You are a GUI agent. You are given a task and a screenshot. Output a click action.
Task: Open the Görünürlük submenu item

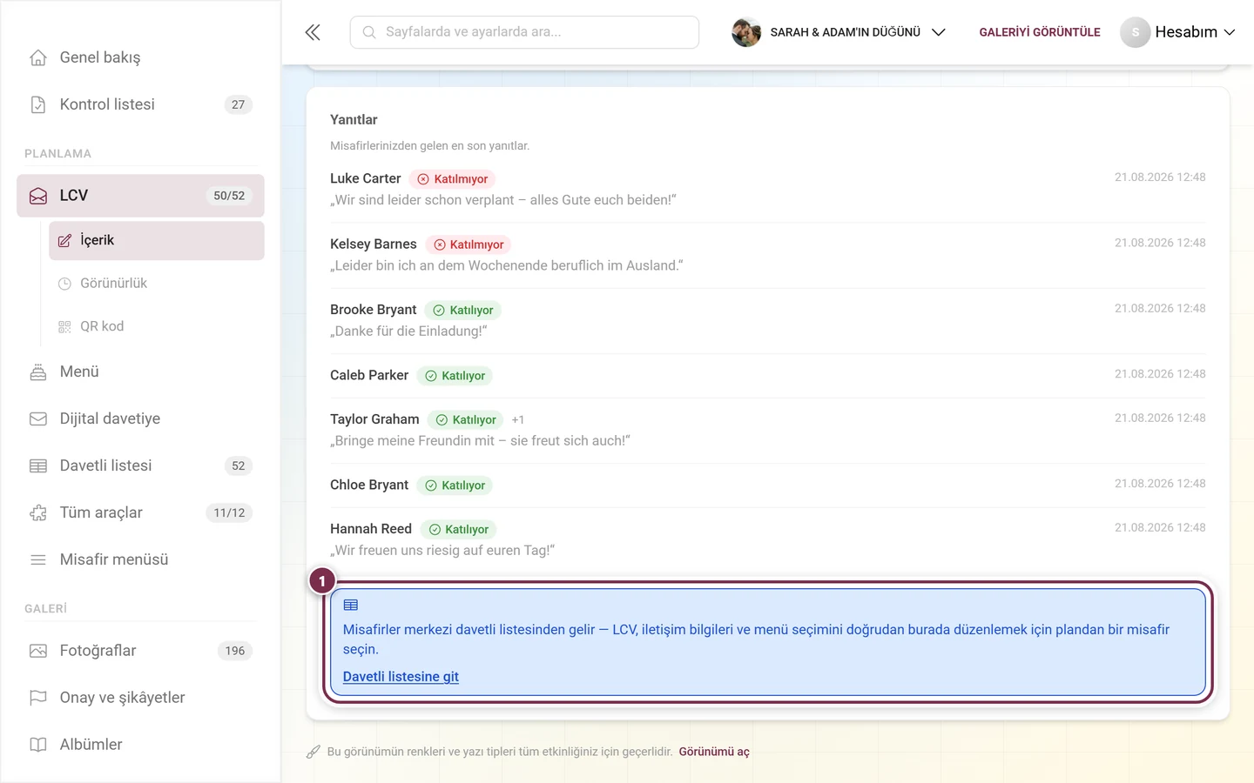pos(157,284)
